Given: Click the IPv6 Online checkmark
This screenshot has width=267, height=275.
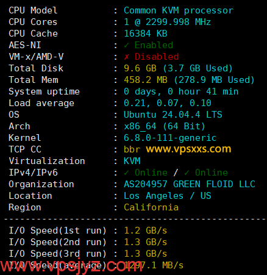Looking at the screenshot, I should coord(187,173).
